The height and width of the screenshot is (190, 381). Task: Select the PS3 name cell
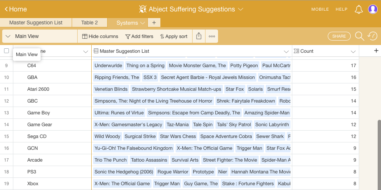(52, 172)
